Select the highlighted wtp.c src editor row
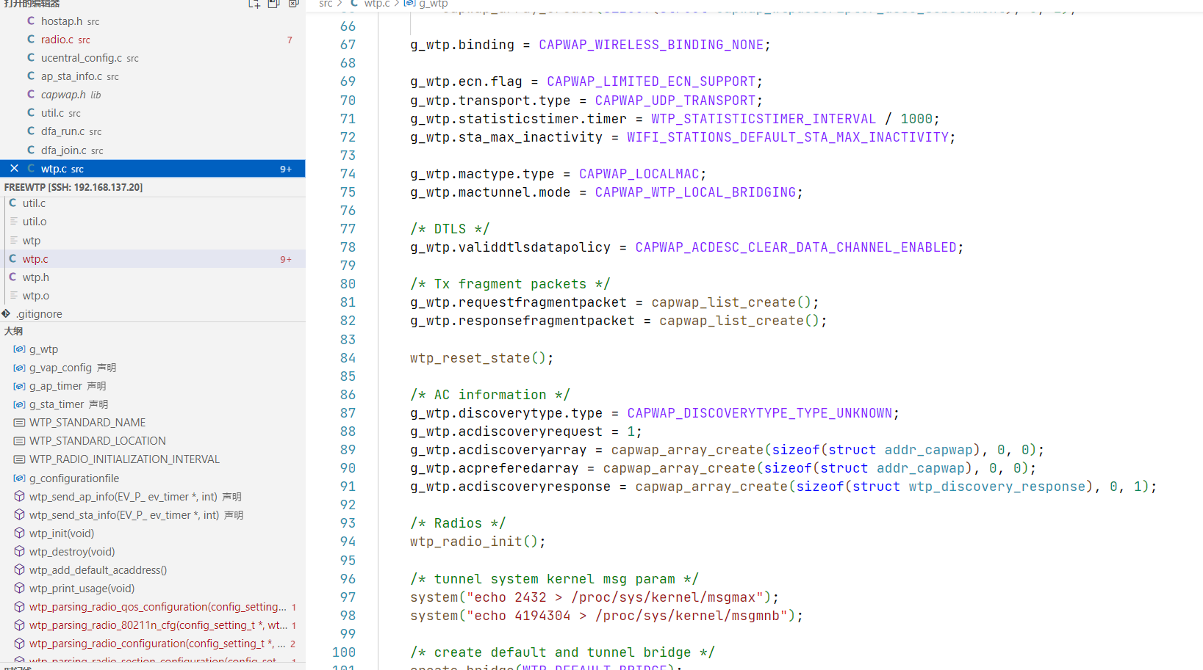 tap(153, 169)
